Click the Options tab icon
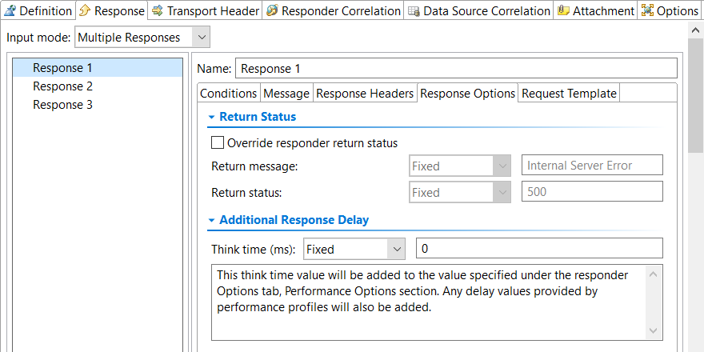 [x=647, y=10]
